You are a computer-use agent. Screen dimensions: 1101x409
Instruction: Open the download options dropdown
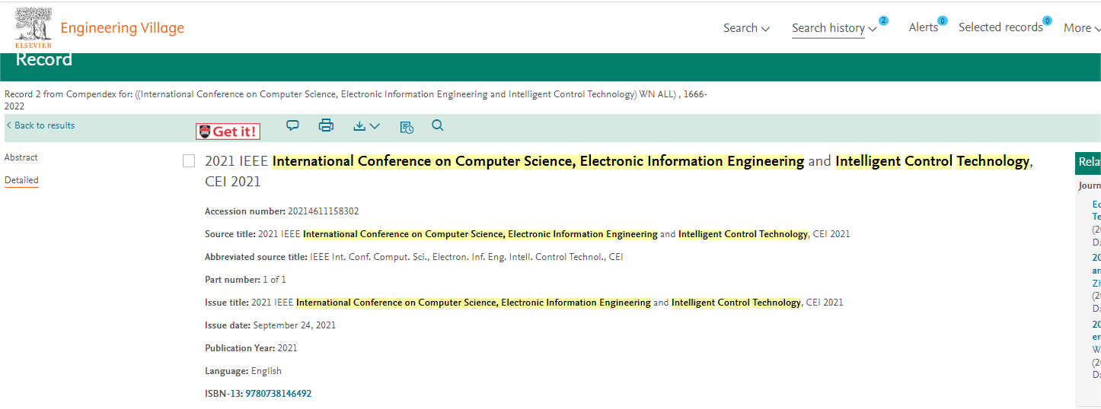point(366,126)
